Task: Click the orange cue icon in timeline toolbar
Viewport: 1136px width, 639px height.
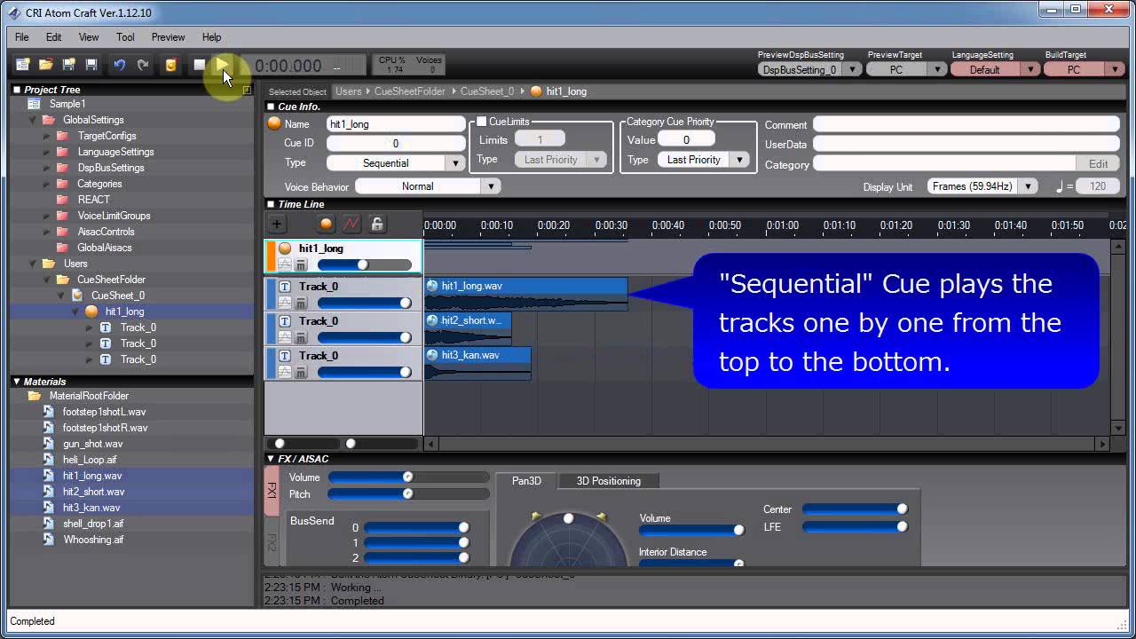Action: [326, 225]
